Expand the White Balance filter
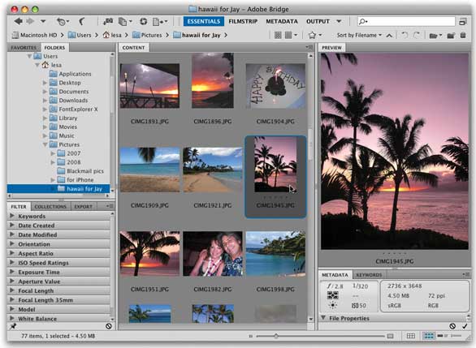Image resolution: width=476 pixels, height=348 pixels. pyautogui.click(x=12, y=318)
